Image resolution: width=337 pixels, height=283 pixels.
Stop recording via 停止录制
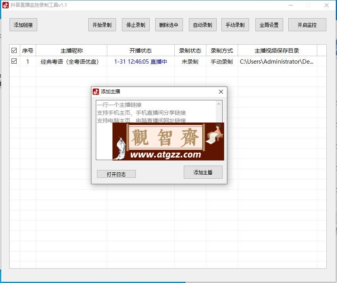(135, 25)
